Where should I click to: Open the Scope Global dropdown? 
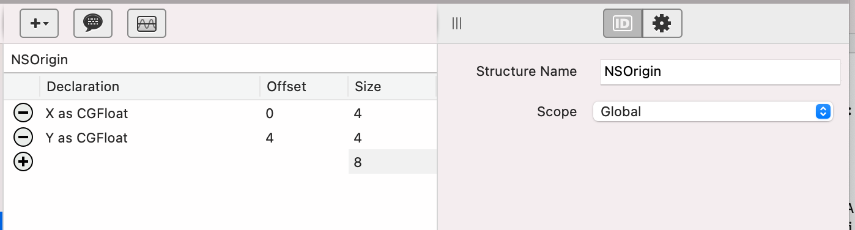click(x=713, y=111)
